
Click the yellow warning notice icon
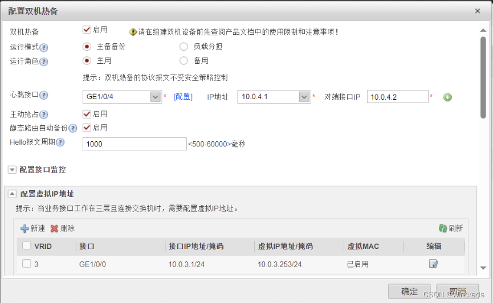coord(133,32)
